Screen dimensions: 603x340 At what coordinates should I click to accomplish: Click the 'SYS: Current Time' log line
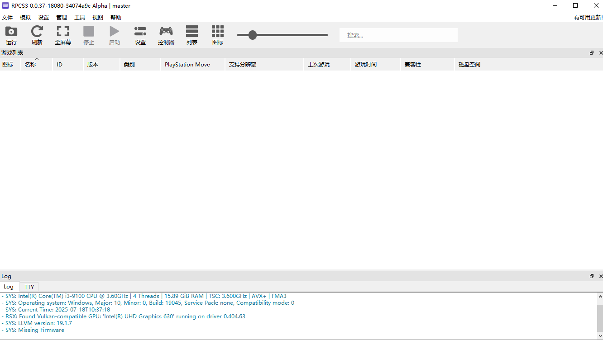[56, 310]
